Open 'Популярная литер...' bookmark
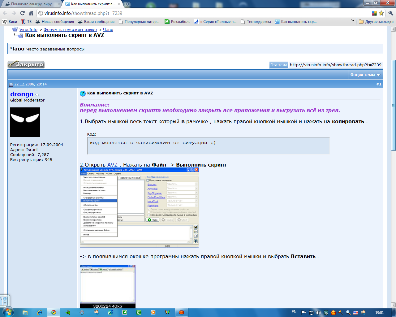 (x=139, y=22)
